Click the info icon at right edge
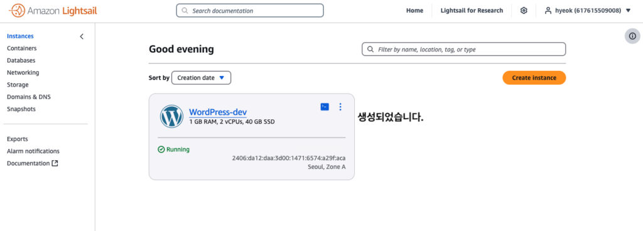Screen dimensions: 643x231 (632, 36)
